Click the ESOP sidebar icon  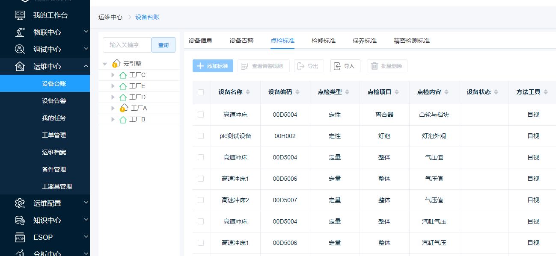20,238
